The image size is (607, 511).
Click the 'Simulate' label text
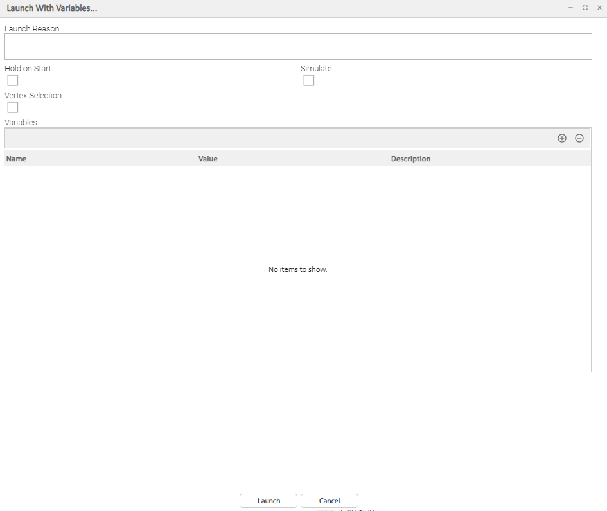point(316,68)
